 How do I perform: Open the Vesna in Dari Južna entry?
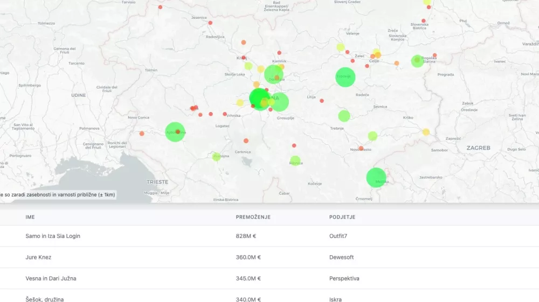tap(51, 278)
